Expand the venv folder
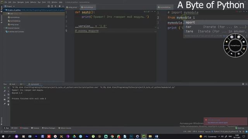The image size is (248, 139). [7, 14]
